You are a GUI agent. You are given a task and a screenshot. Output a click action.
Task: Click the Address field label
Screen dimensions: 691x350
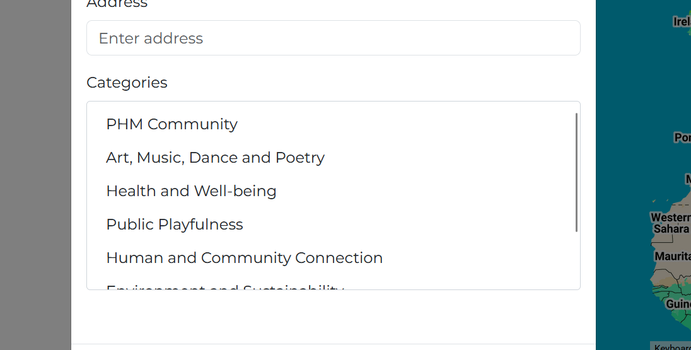click(x=117, y=4)
